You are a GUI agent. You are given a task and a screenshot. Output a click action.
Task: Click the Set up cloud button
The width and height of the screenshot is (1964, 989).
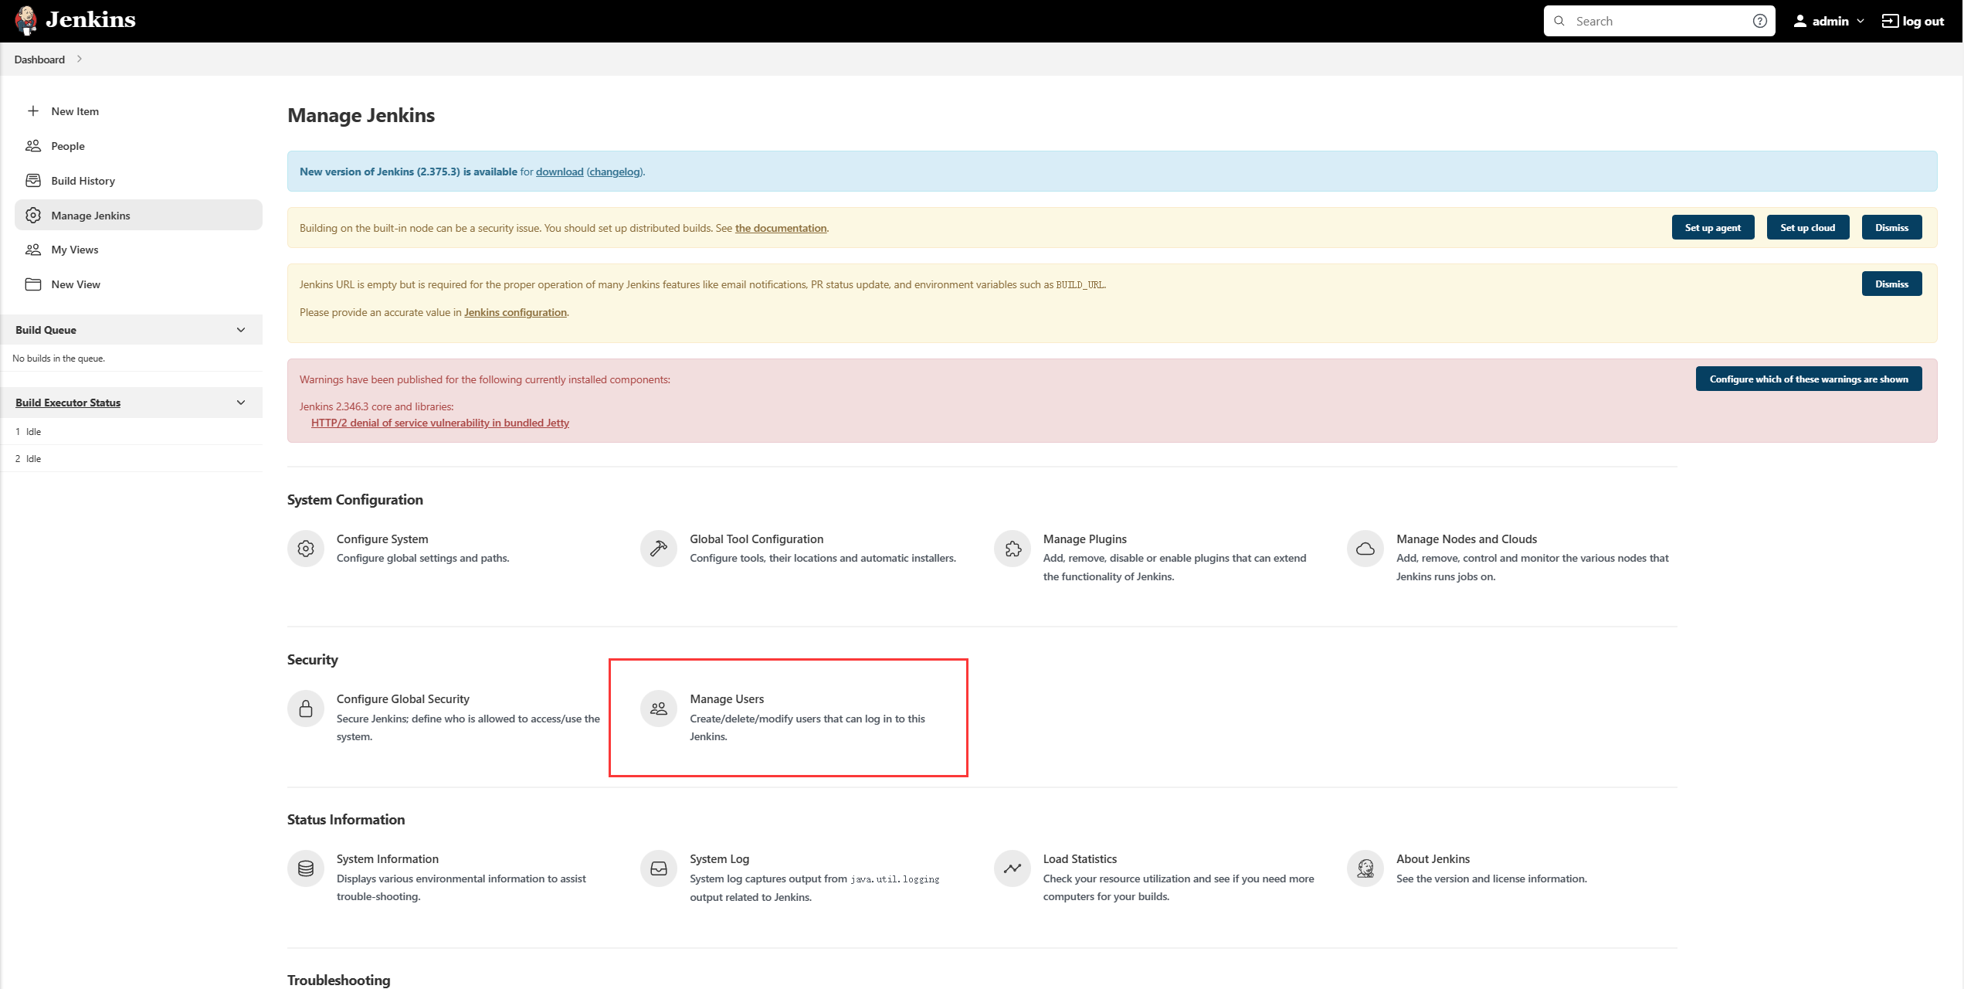1808,228
